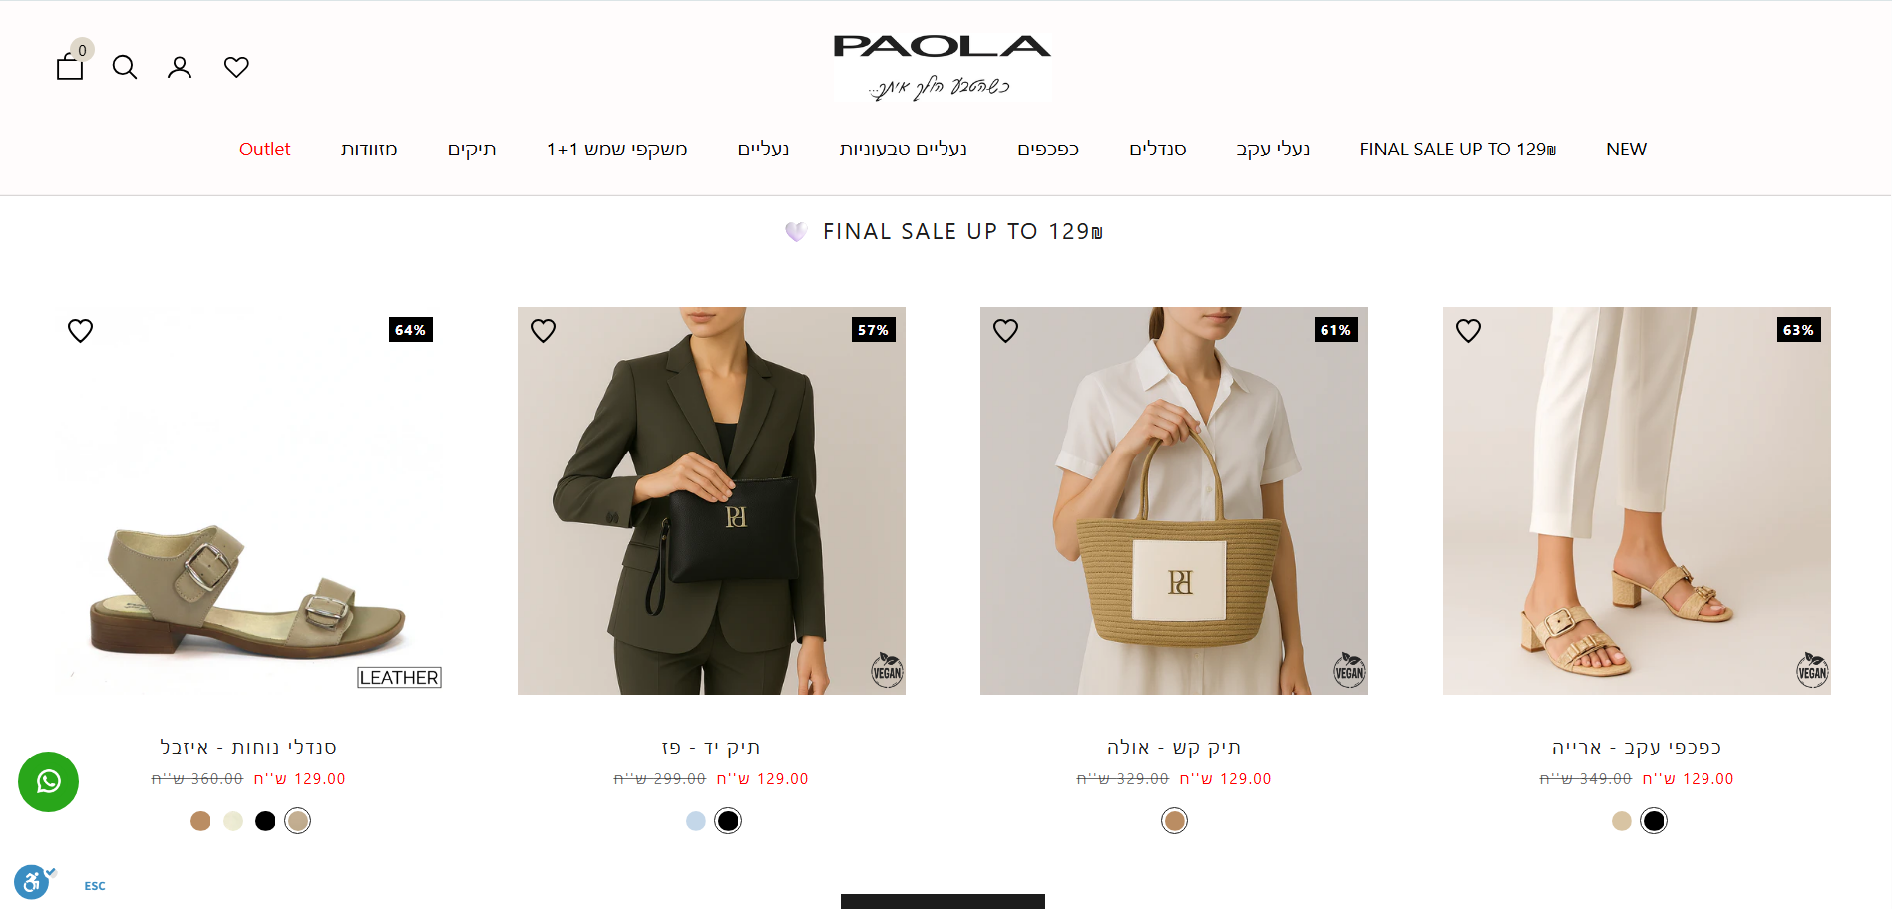Favorite the black clutch bag with heart
1892x909 pixels.
(x=543, y=330)
